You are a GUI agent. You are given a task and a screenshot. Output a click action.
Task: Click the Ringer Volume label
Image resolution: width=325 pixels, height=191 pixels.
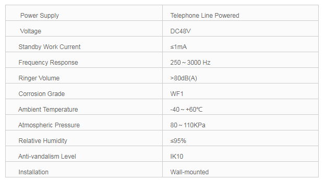tap(39, 78)
